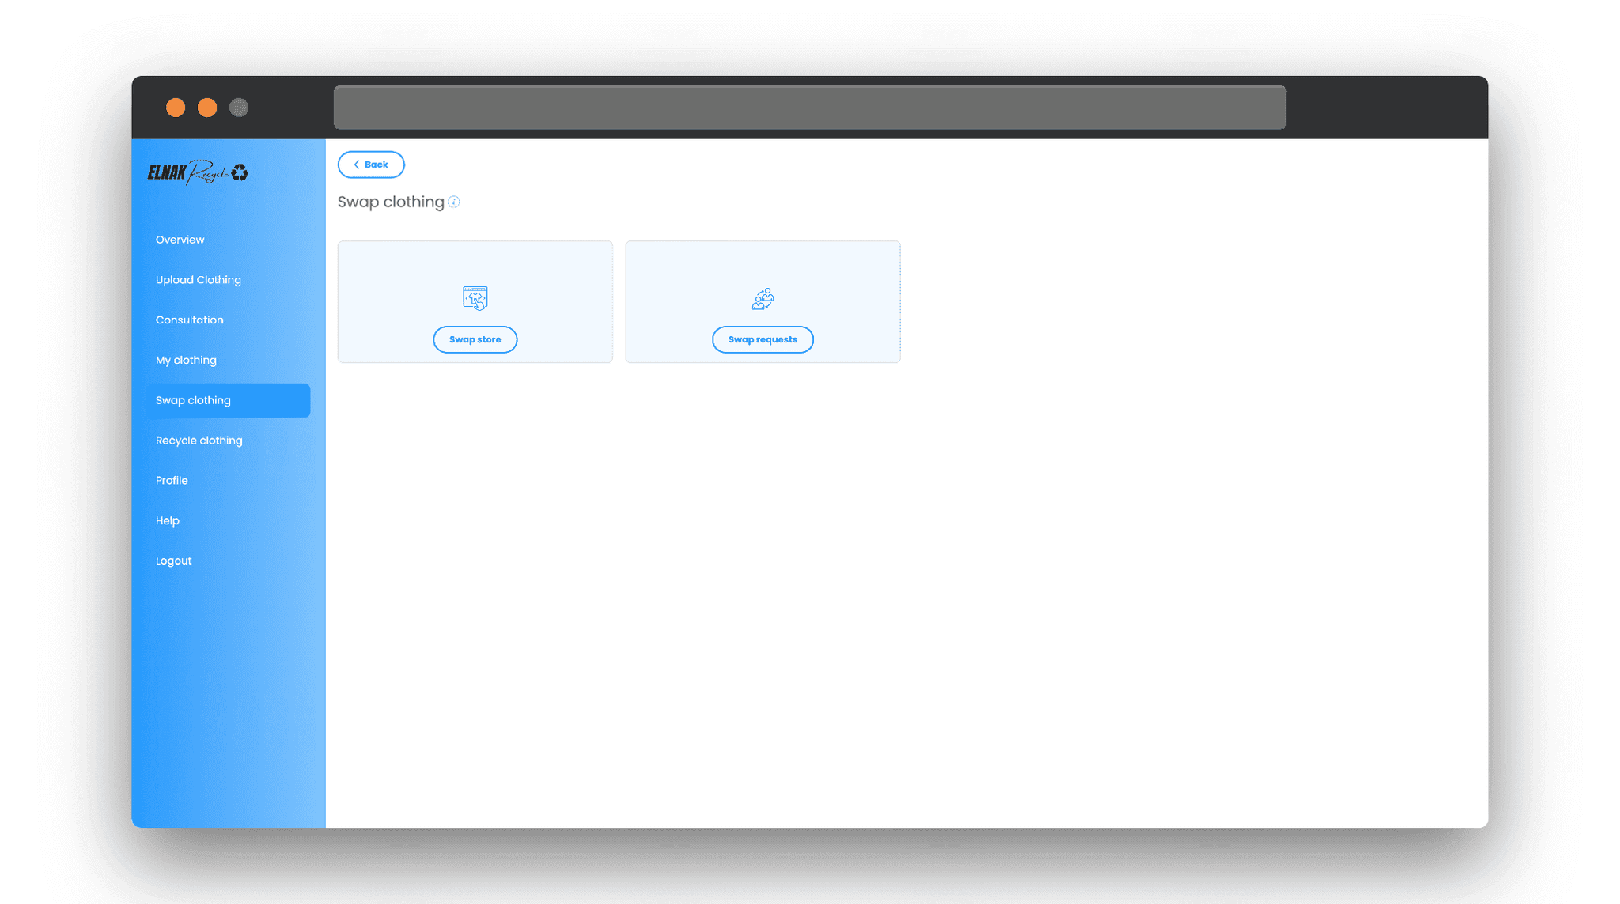Click the Swap store button
The height and width of the screenshot is (904, 1620).
click(x=475, y=339)
